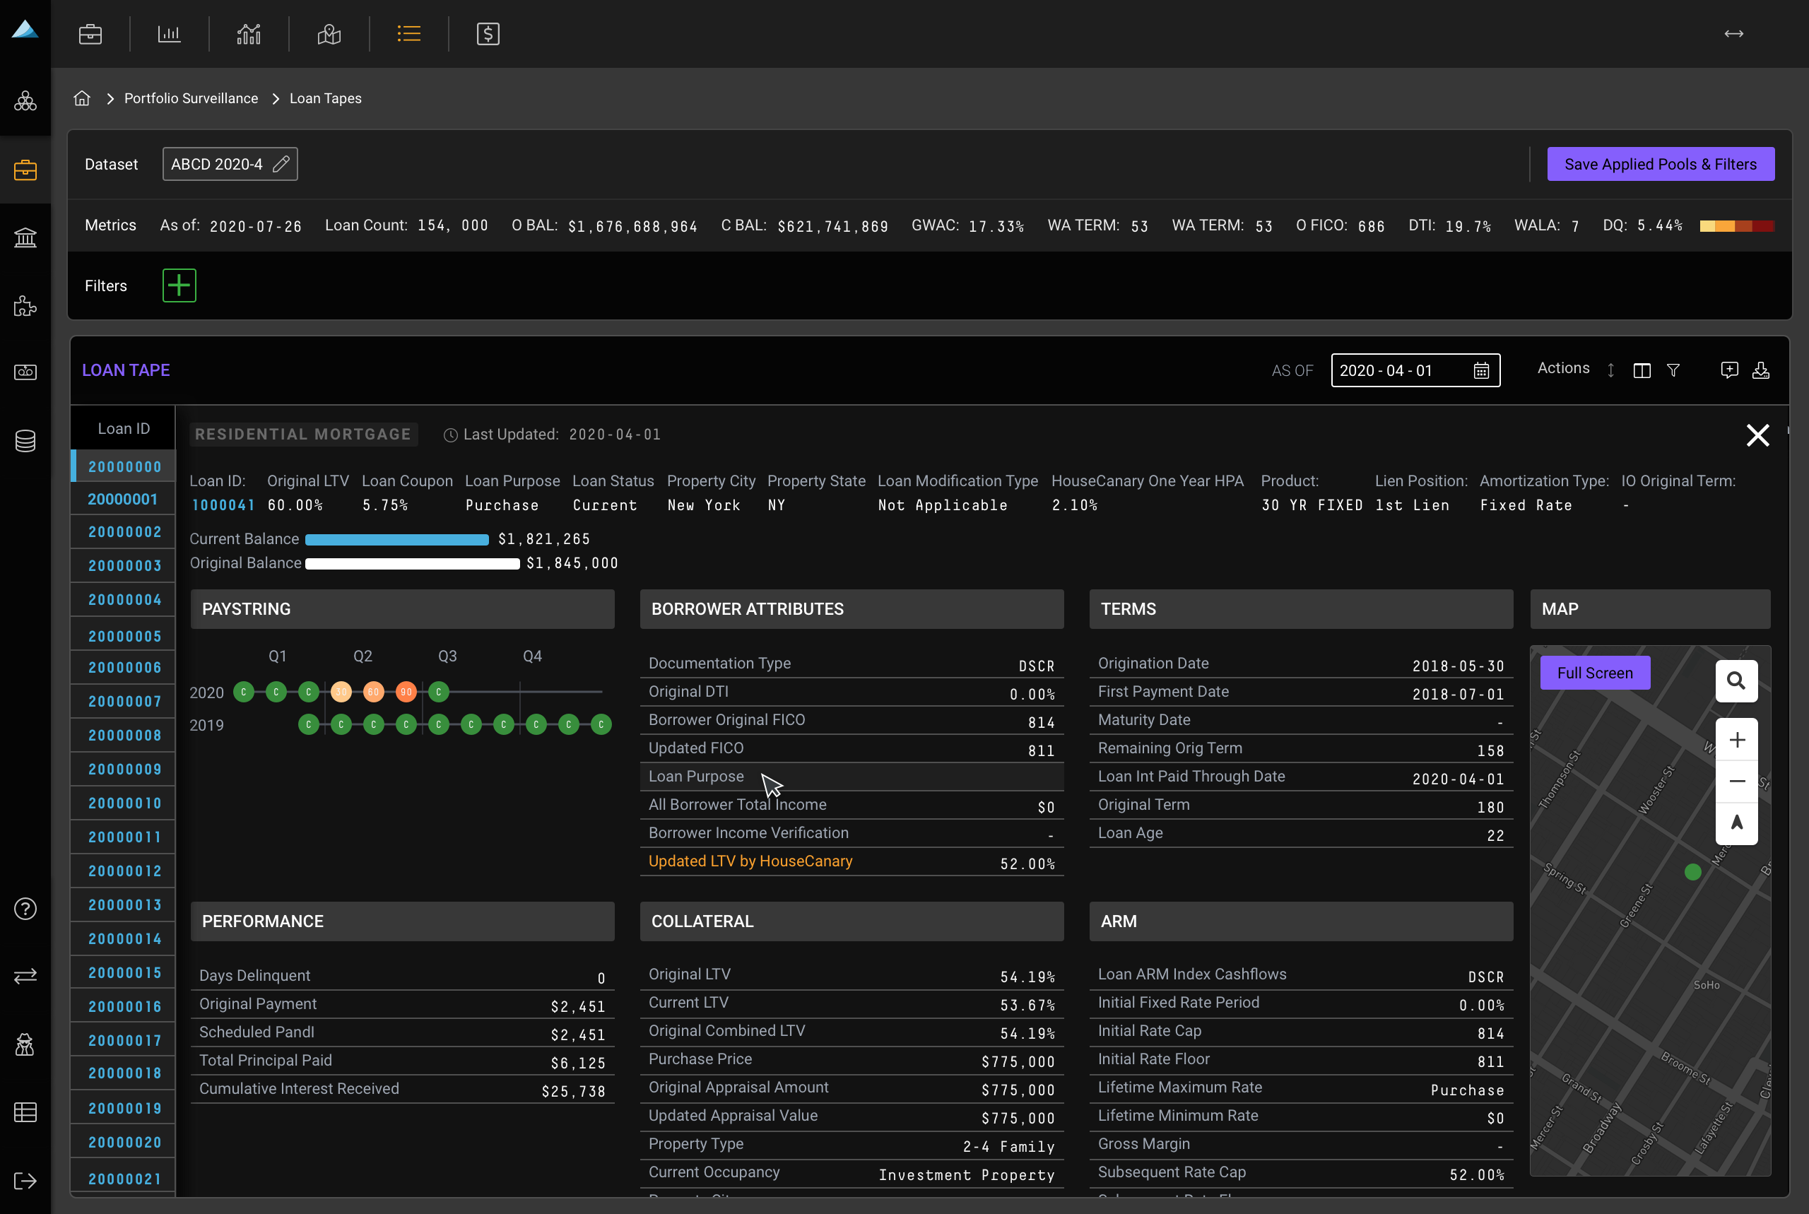The image size is (1809, 1214).
Task: Click the Actions label
Action: click(x=1563, y=369)
